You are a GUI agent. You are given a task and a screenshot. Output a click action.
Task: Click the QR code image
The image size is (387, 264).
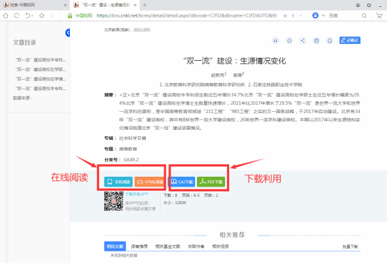tap(114, 201)
